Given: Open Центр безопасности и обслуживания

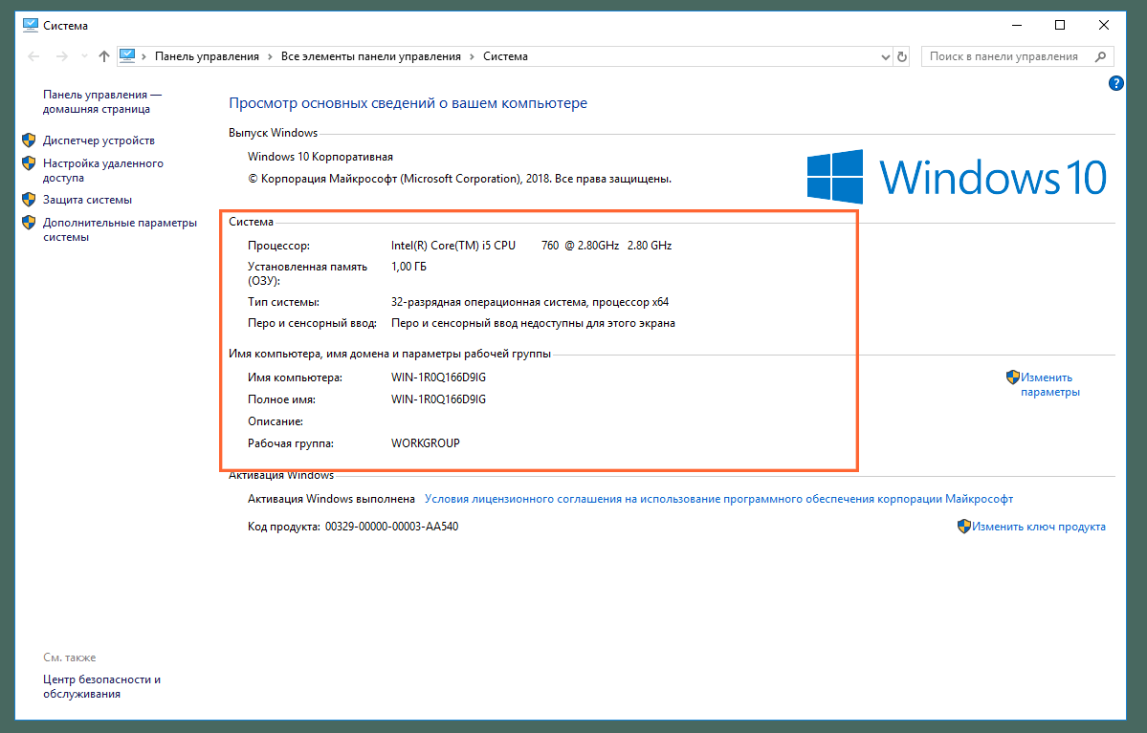Looking at the screenshot, I should coord(101,686).
